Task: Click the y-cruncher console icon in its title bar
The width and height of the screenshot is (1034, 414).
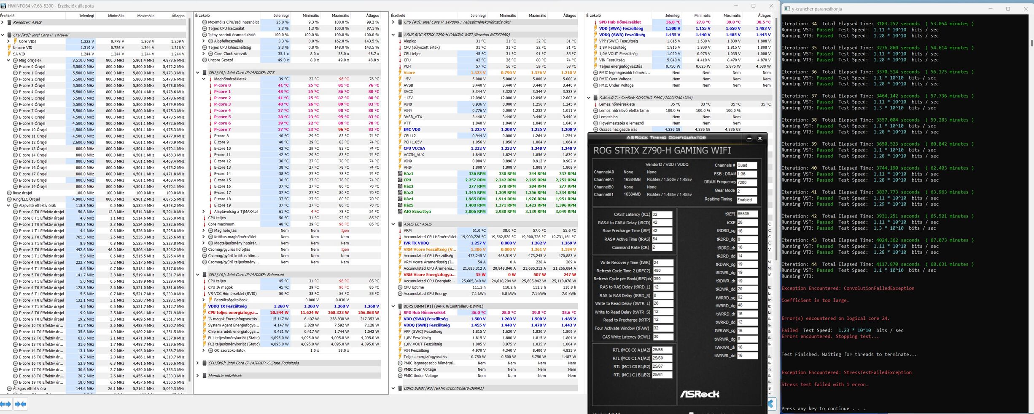Action: tap(787, 8)
